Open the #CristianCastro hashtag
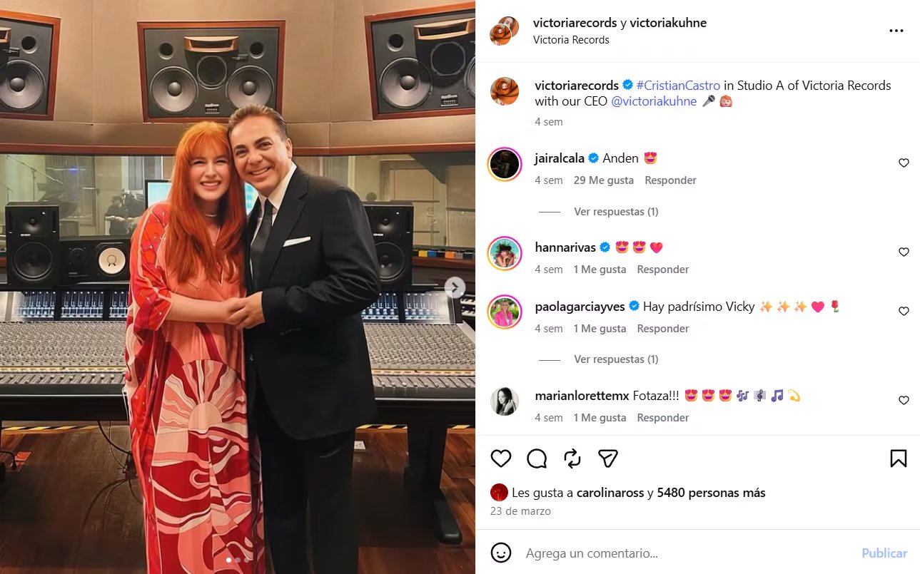920x574 pixels. [677, 85]
